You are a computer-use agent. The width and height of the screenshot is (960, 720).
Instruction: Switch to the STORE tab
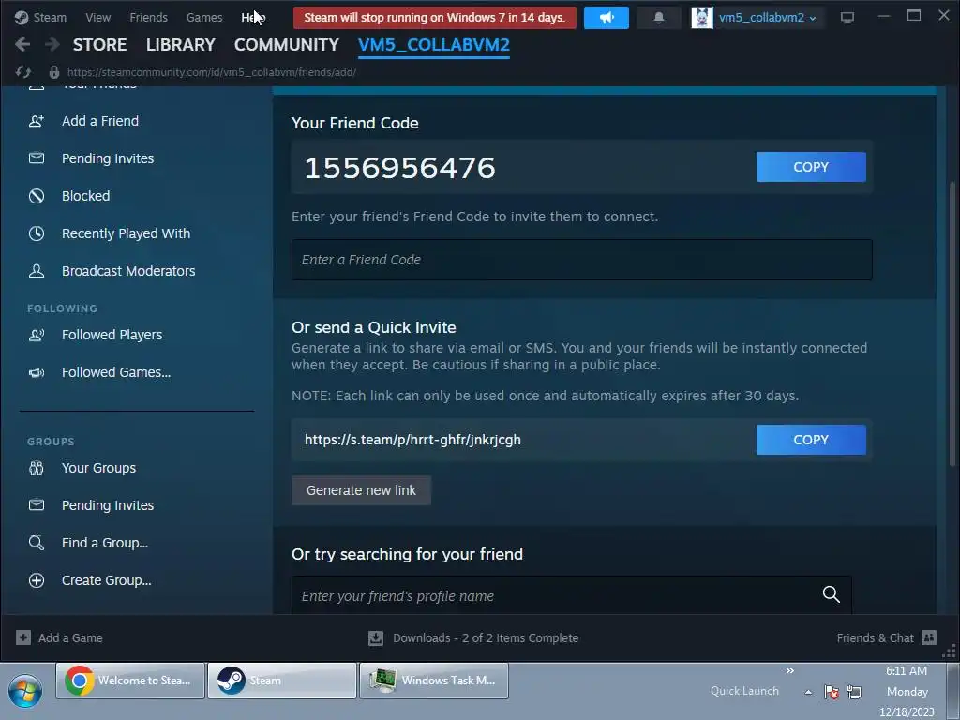99,45
